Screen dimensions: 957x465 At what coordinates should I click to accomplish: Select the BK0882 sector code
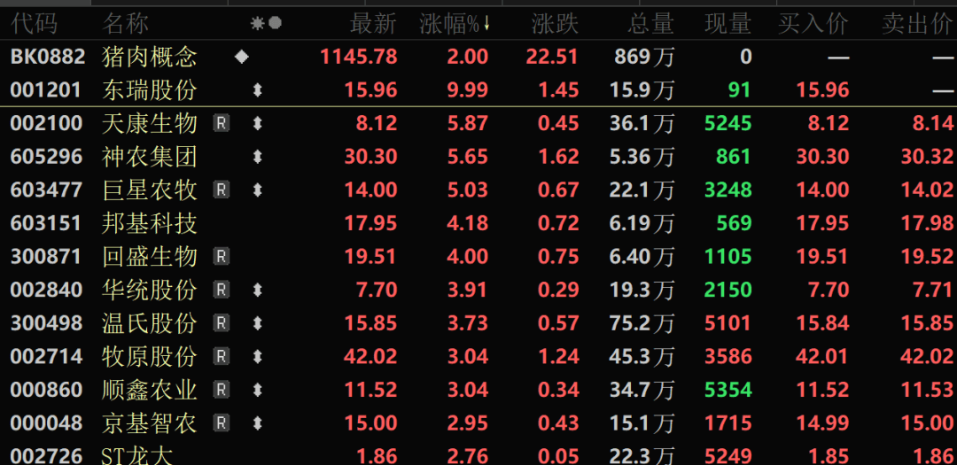pyautogui.click(x=48, y=58)
